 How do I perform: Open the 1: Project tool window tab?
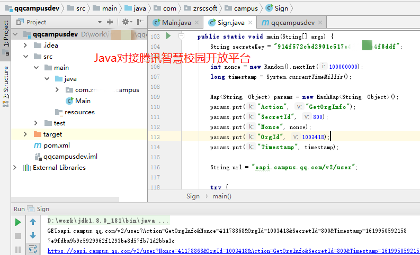[6, 37]
